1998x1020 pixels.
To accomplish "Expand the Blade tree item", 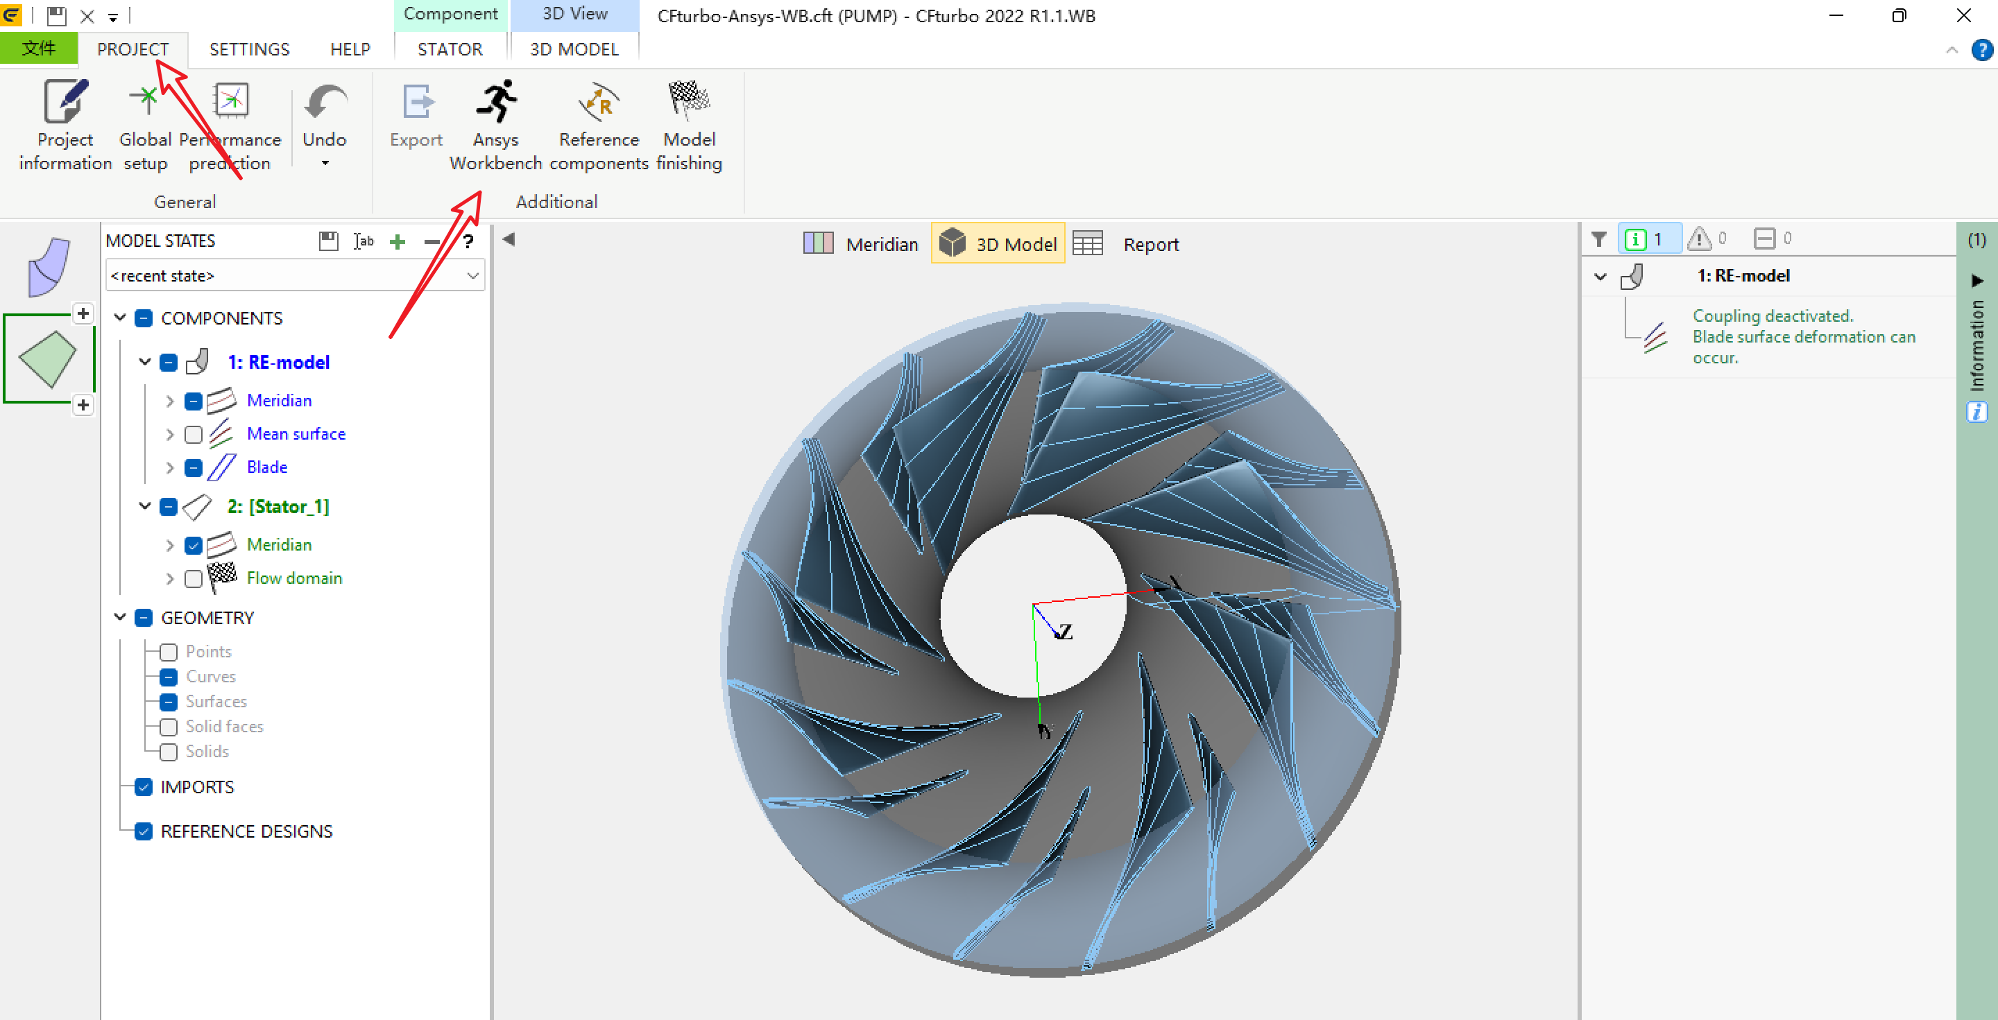I will click(x=169, y=467).
